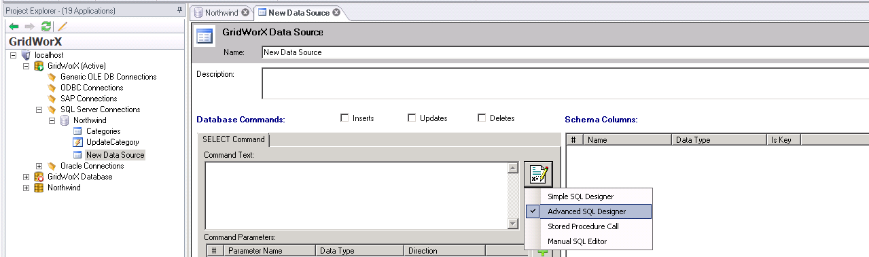
Task: Enable the Updates checkbox
Action: click(412, 118)
